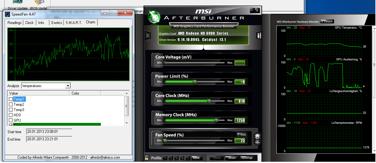Check the GPU checkbox in SpeedFan
The width and height of the screenshot is (376, 163).
tap(11, 120)
